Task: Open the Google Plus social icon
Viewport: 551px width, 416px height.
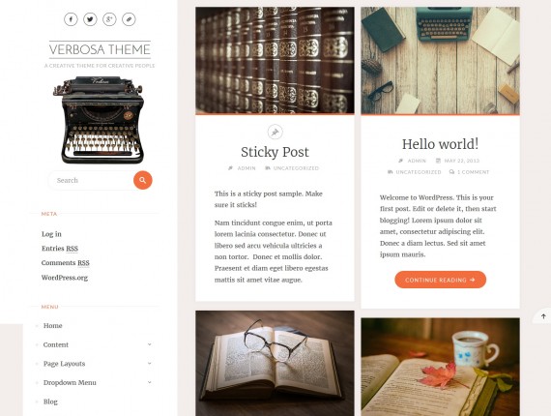Action: 109,19
